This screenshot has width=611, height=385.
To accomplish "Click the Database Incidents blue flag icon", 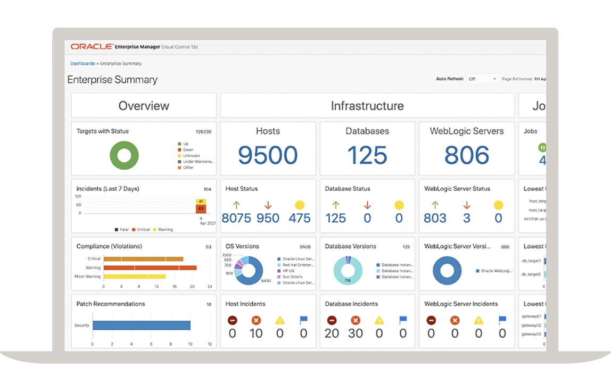I will [403, 320].
